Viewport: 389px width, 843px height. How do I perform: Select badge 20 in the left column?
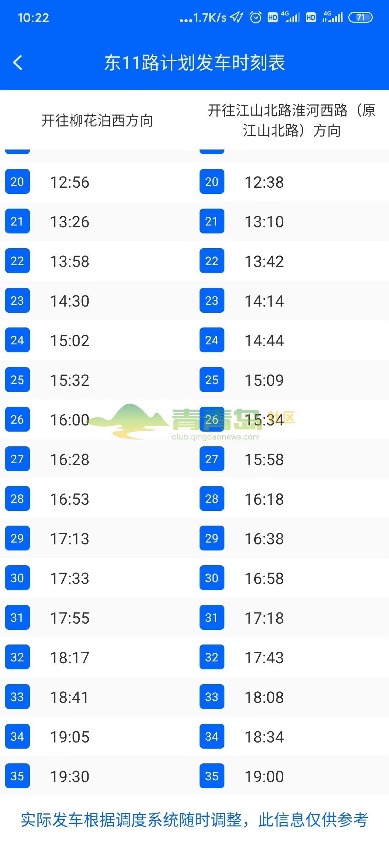(17, 182)
